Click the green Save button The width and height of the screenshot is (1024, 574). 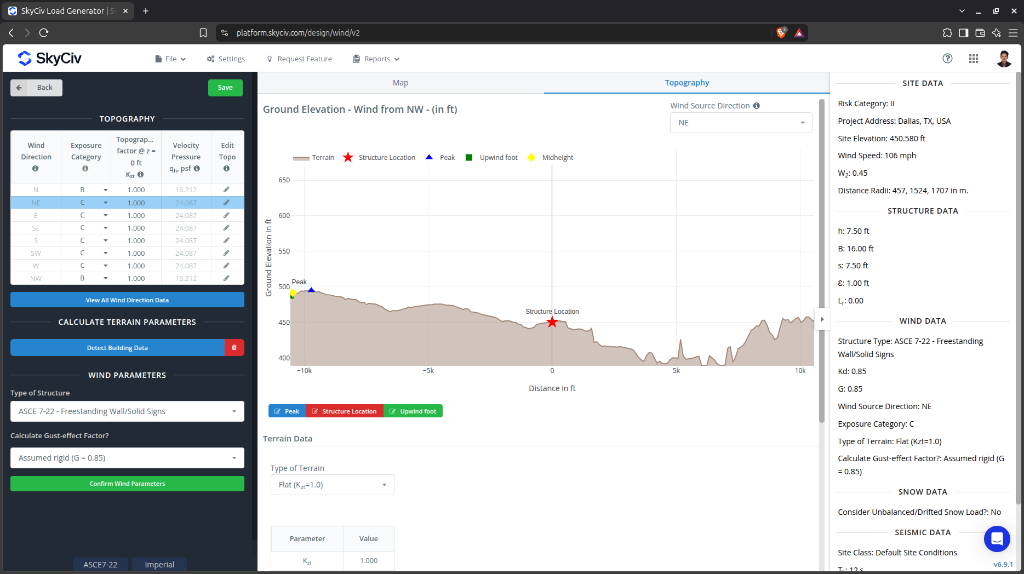(x=225, y=88)
